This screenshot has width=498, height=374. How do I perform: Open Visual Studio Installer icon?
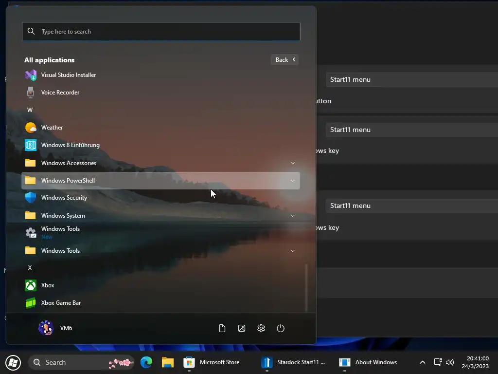(x=31, y=75)
